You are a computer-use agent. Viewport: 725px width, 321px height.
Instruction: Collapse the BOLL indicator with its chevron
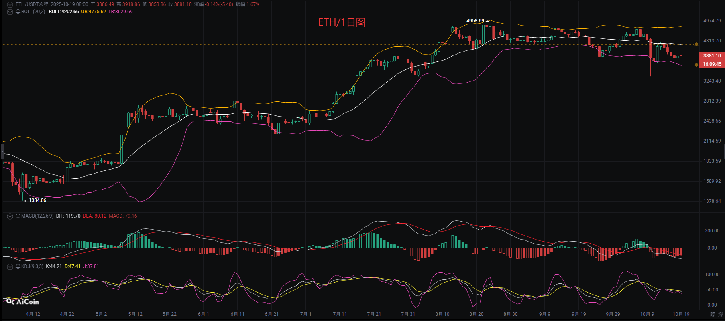tap(10, 12)
